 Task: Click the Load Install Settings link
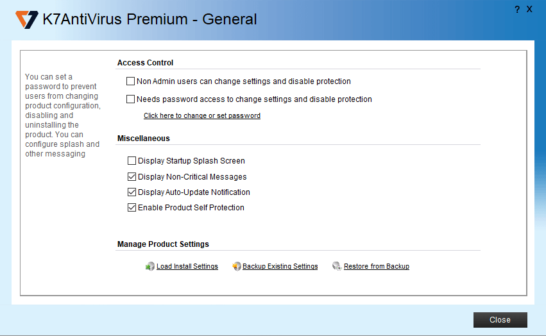pyautogui.click(x=187, y=267)
